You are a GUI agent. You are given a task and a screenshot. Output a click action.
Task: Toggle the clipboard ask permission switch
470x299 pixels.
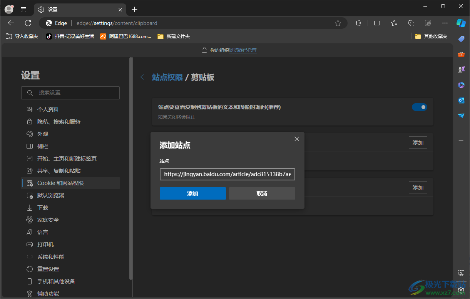click(419, 107)
